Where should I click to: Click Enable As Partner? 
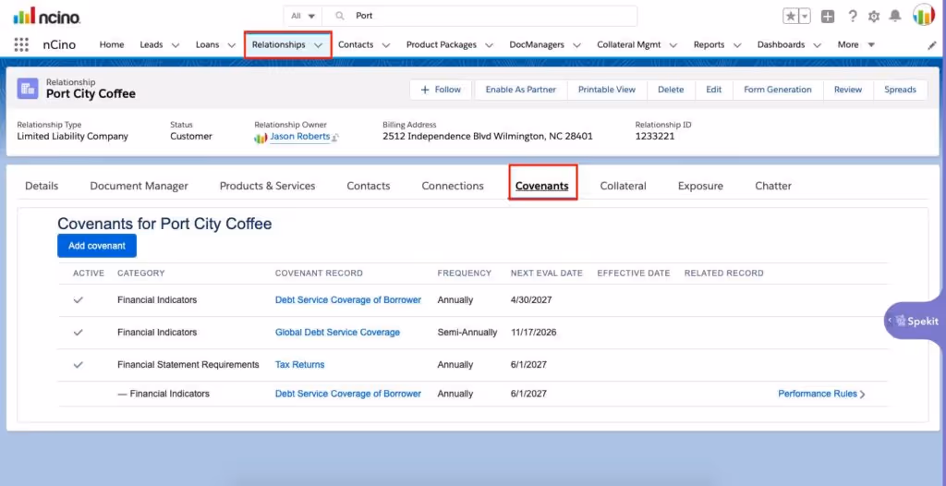521,90
